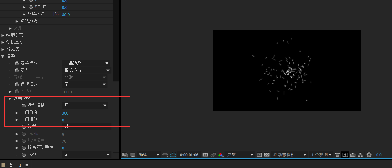This screenshot has width=392, height=168.
Task: Open the 传递模式 dropdown showing 无
Action: [84, 84]
